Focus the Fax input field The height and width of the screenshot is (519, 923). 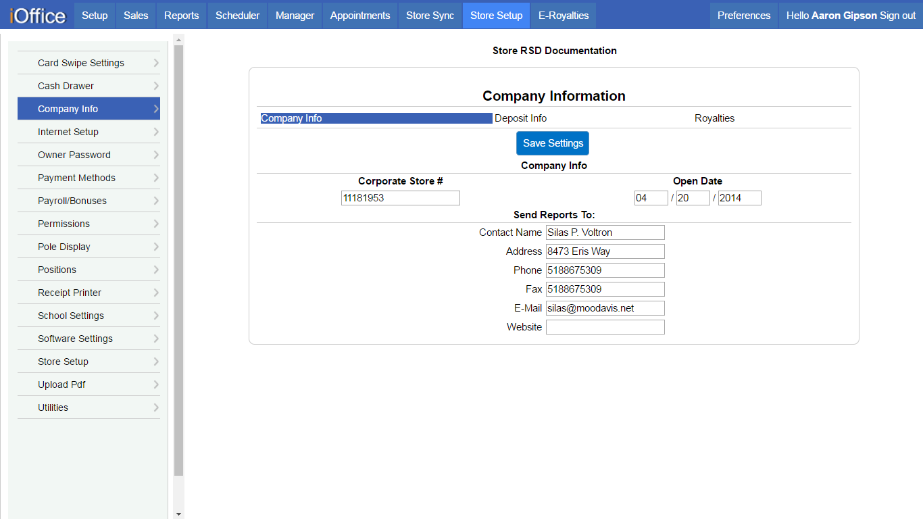click(605, 289)
